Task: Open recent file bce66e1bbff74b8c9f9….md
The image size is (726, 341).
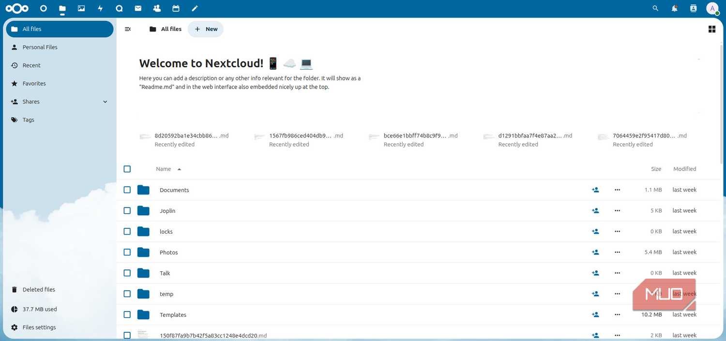Action: [x=413, y=140]
